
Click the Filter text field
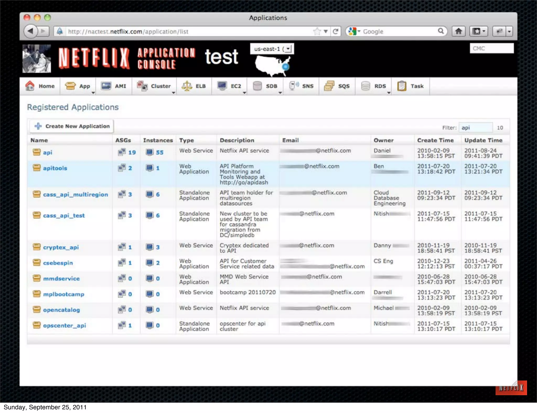pyautogui.click(x=476, y=128)
